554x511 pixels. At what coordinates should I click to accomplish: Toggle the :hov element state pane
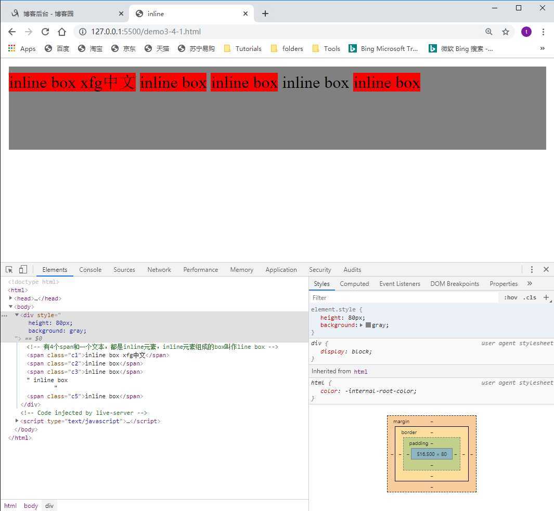tap(510, 298)
